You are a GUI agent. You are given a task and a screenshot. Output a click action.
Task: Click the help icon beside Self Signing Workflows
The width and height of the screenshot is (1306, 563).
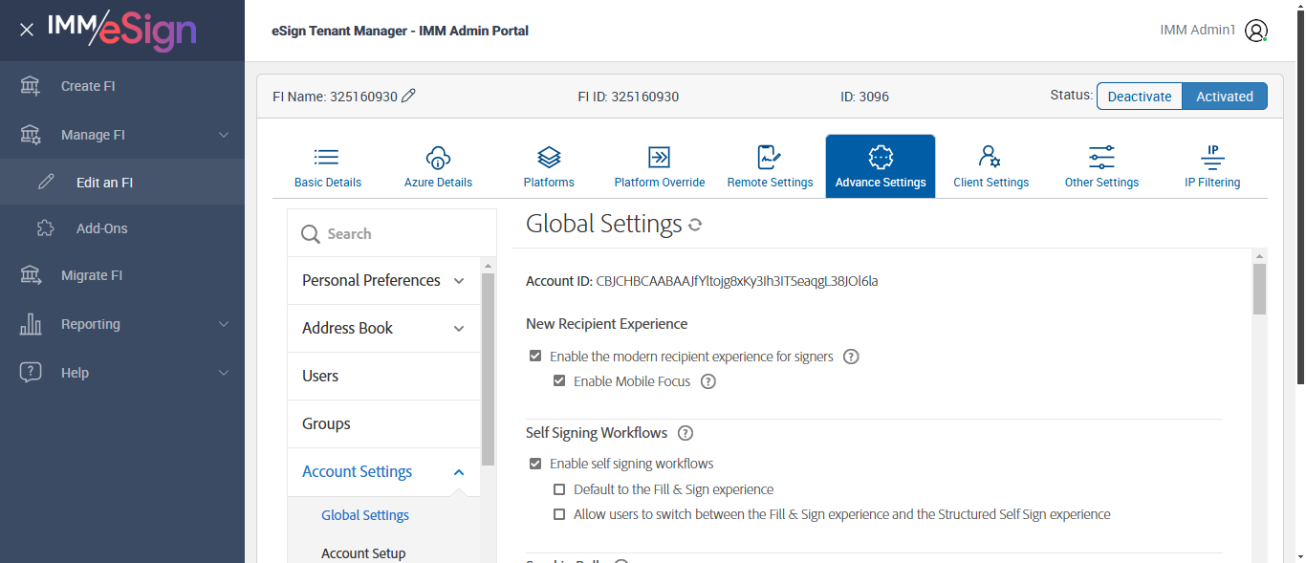click(685, 433)
